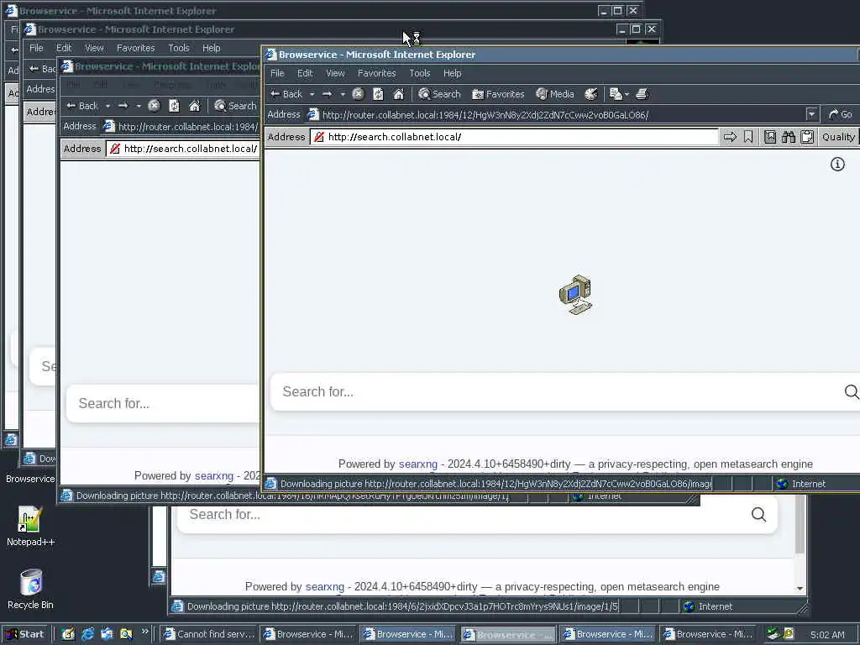Follow searxng link in the front window footer

coord(418,464)
